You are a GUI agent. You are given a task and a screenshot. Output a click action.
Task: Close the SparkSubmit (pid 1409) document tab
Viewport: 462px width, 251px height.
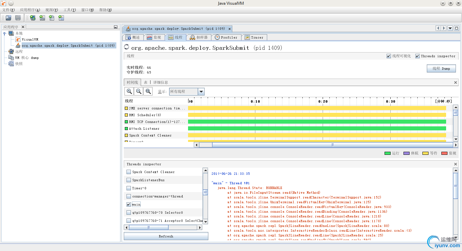click(229, 29)
